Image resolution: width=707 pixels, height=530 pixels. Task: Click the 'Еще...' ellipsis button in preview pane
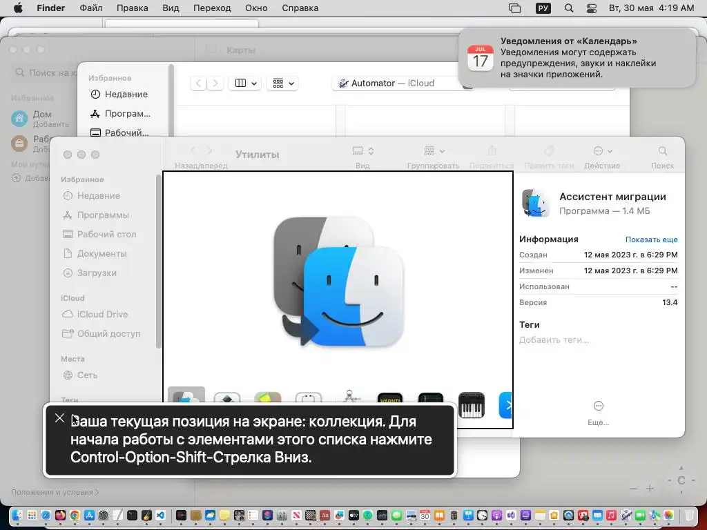point(599,406)
